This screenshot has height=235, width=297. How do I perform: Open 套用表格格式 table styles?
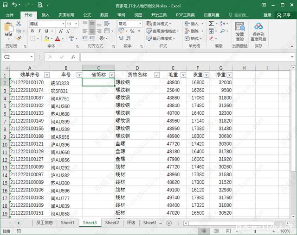pos(162,31)
